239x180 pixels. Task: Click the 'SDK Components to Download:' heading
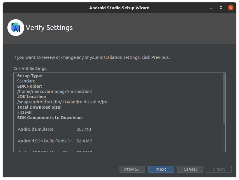(50, 118)
